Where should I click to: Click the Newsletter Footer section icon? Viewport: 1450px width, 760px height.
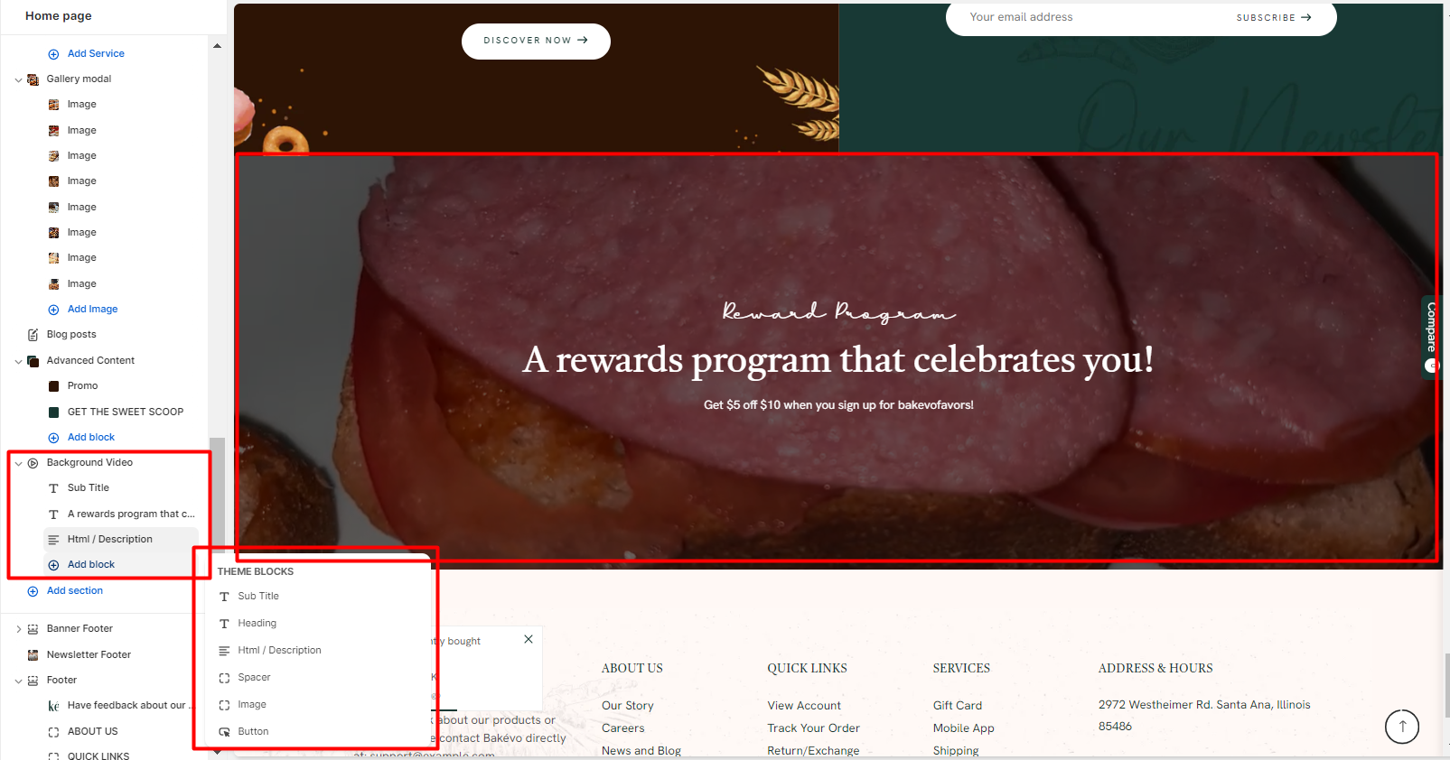[x=33, y=655]
